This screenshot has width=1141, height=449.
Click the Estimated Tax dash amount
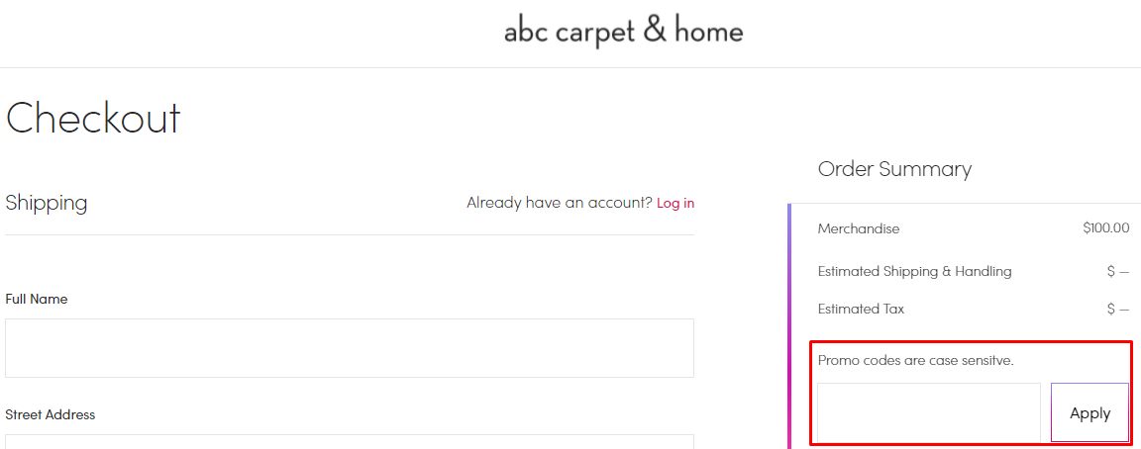click(x=1117, y=309)
